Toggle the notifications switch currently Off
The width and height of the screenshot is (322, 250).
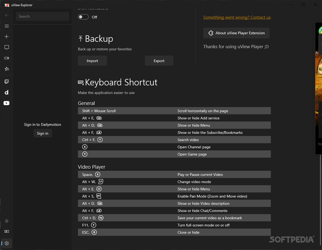83,17
